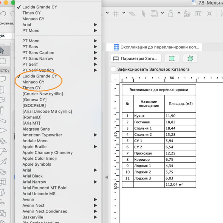Choose Monaco CY in circled font group

[33, 82]
